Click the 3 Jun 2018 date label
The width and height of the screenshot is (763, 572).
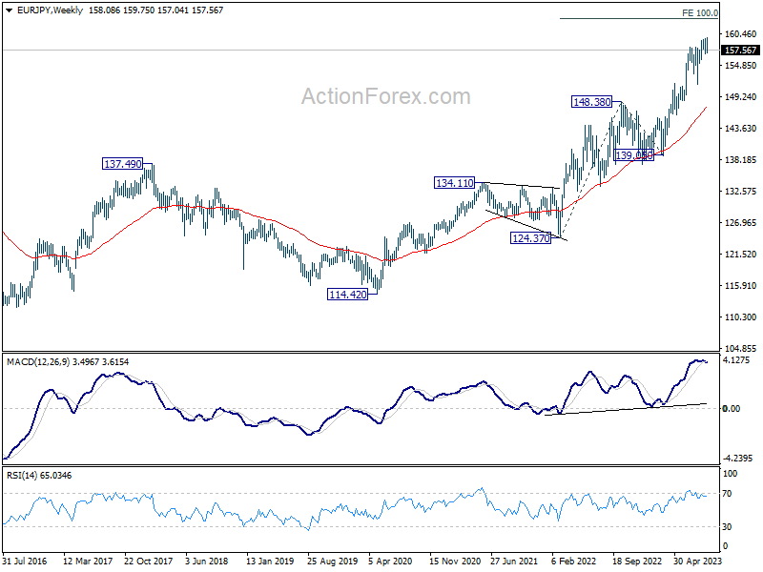coord(206,562)
